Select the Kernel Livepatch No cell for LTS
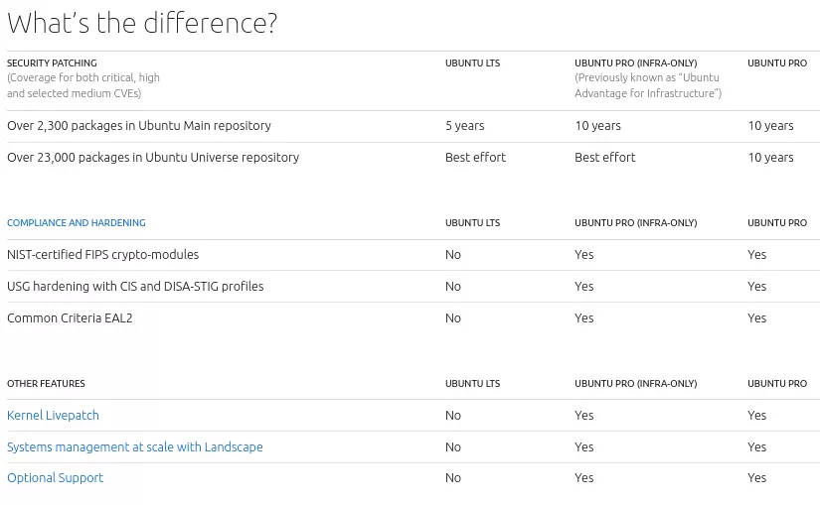The width and height of the screenshot is (820, 505). tap(453, 415)
